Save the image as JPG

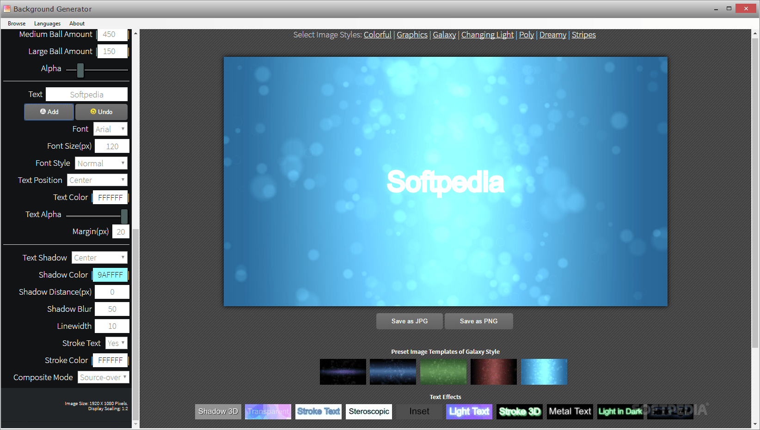tap(410, 321)
